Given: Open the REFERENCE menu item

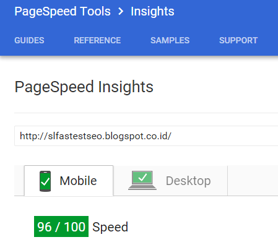Looking at the screenshot, I should [97, 40].
